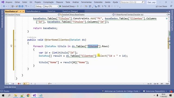Open Visual Studio from the Windows taskbar
The height and width of the screenshot is (98, 174).
[35, 95]
